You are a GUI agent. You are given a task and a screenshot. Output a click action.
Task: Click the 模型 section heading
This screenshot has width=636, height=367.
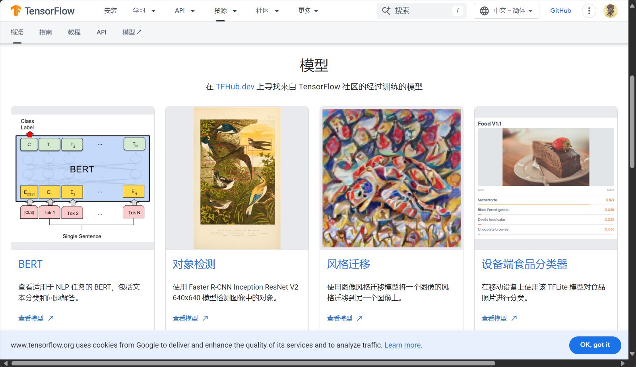click(314, 66)
